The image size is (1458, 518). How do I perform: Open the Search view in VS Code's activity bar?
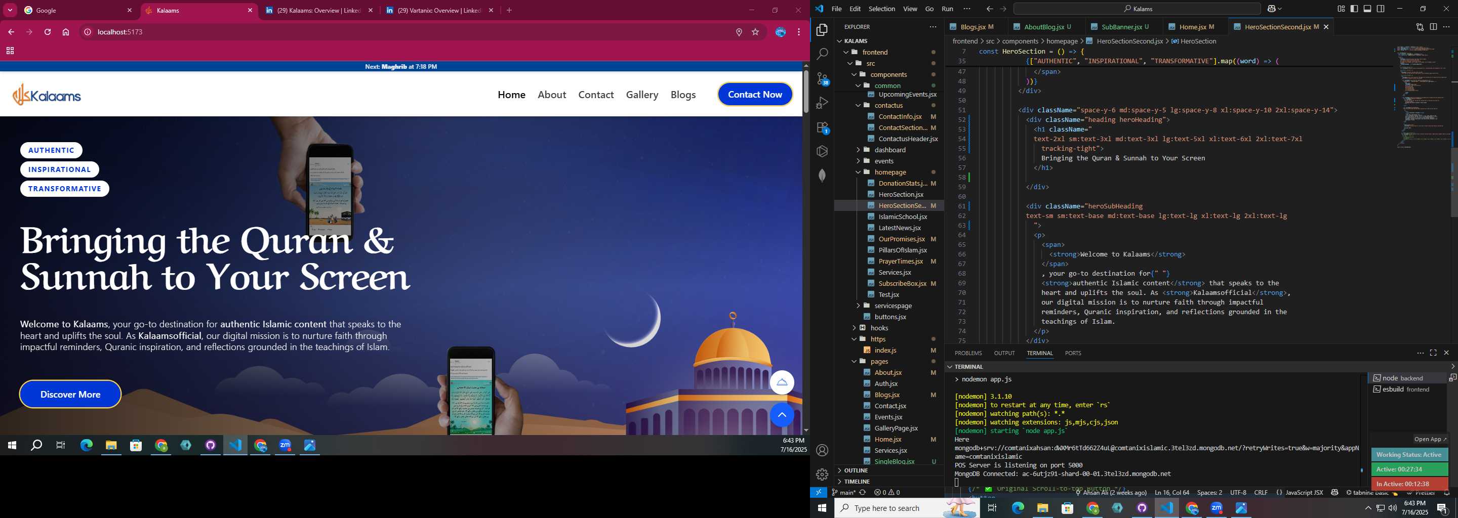click(x=822, y=54)
